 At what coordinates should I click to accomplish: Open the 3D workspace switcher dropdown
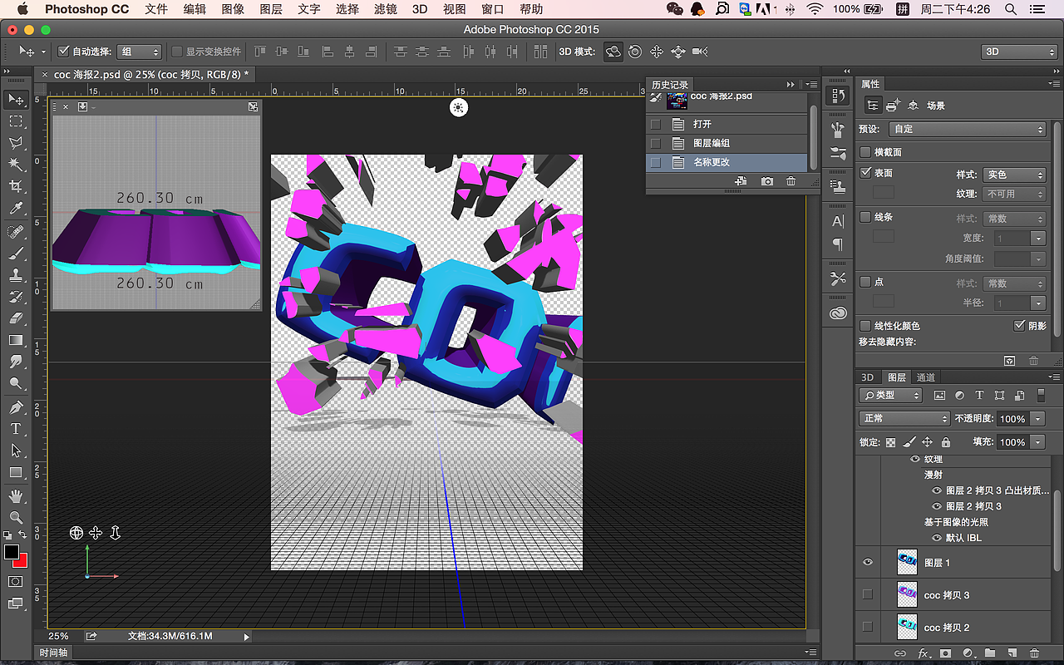[1018, 52]
